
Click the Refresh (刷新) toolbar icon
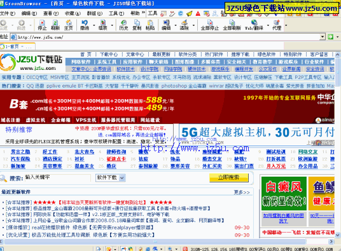coord(55,25)
